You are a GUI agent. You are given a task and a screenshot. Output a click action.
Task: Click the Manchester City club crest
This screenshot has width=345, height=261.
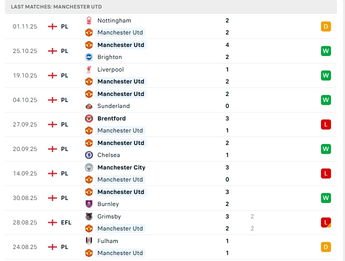point(89,167)
